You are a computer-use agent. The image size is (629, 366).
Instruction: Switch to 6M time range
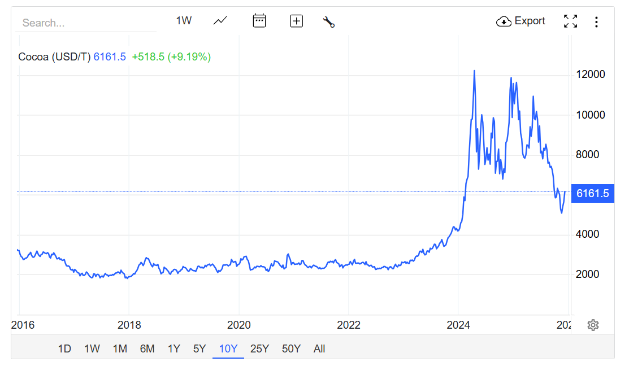click(x=147, y=348)
